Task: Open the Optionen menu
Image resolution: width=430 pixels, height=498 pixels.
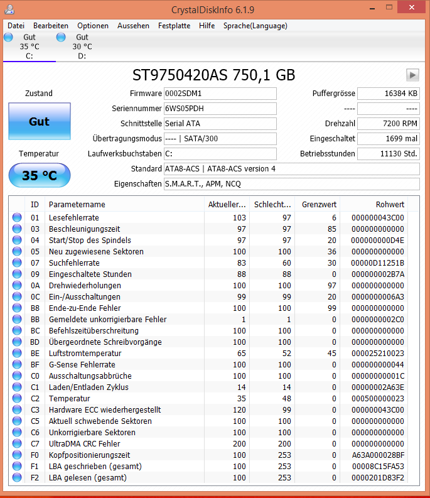Action: (93, 26)
